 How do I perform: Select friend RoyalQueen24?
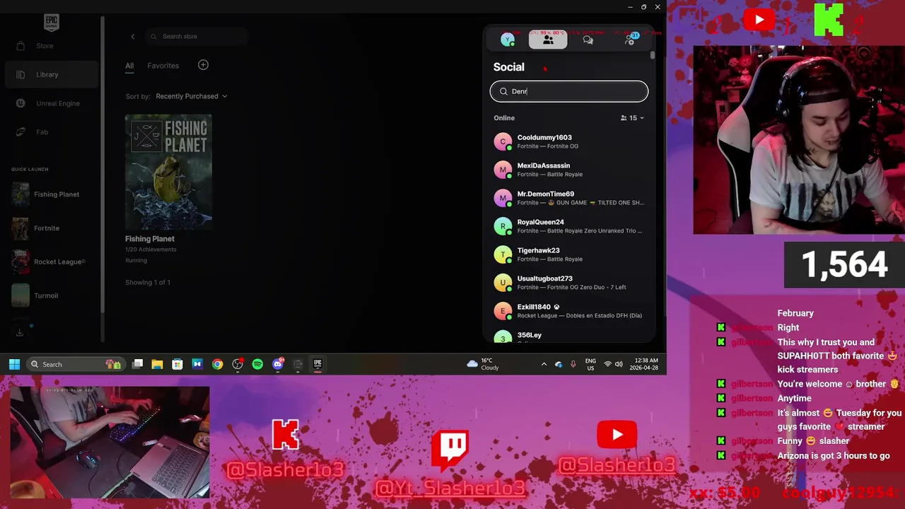point(569,226)
